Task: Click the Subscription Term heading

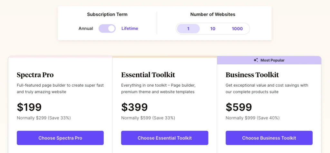Action: coord(107,14)
